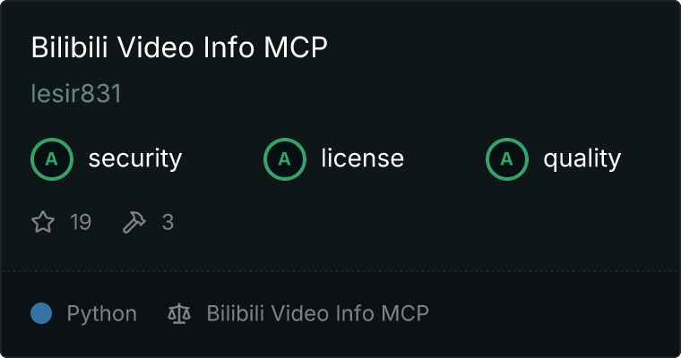
Task: Click the dashed divider line of card
Action: click(x=340, y=271)
